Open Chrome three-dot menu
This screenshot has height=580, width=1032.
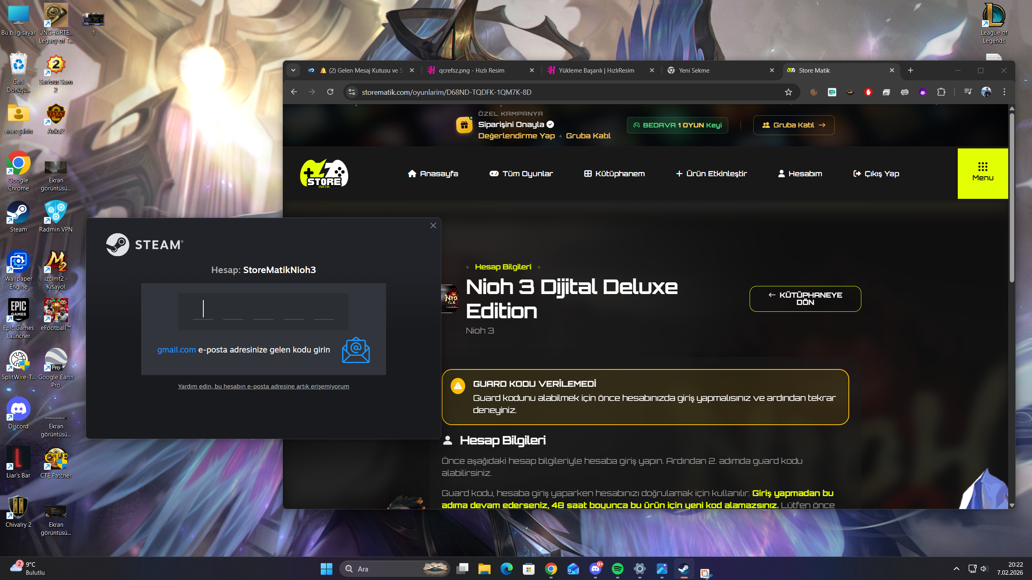[x=1004, y=92]
